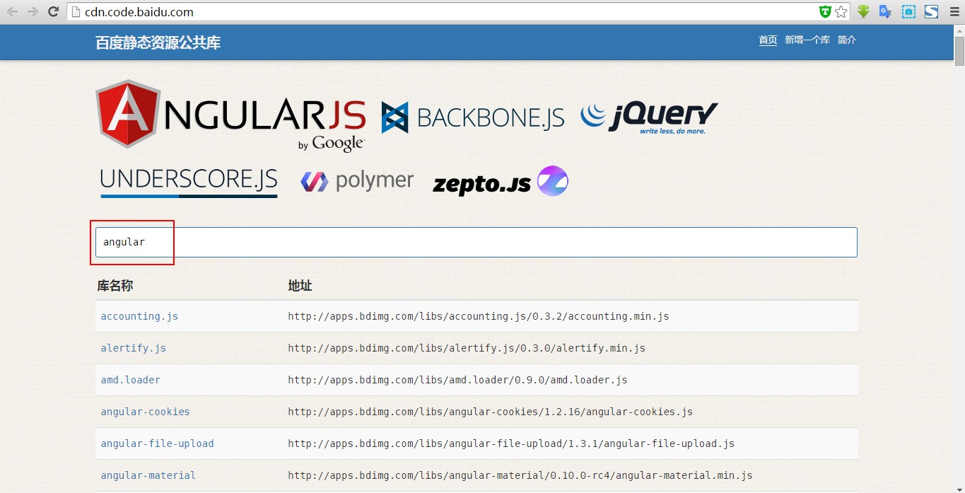Click the angular-cookies.js URL text
Image resolution: width=965 pixels, height=493 pixels.
(x=491, y=412)
